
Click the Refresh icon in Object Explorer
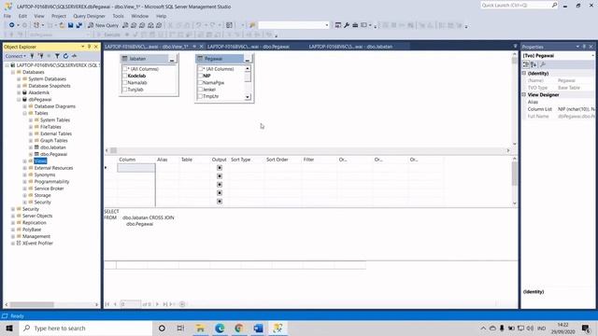pyautogui.click(x=65, y=56)
